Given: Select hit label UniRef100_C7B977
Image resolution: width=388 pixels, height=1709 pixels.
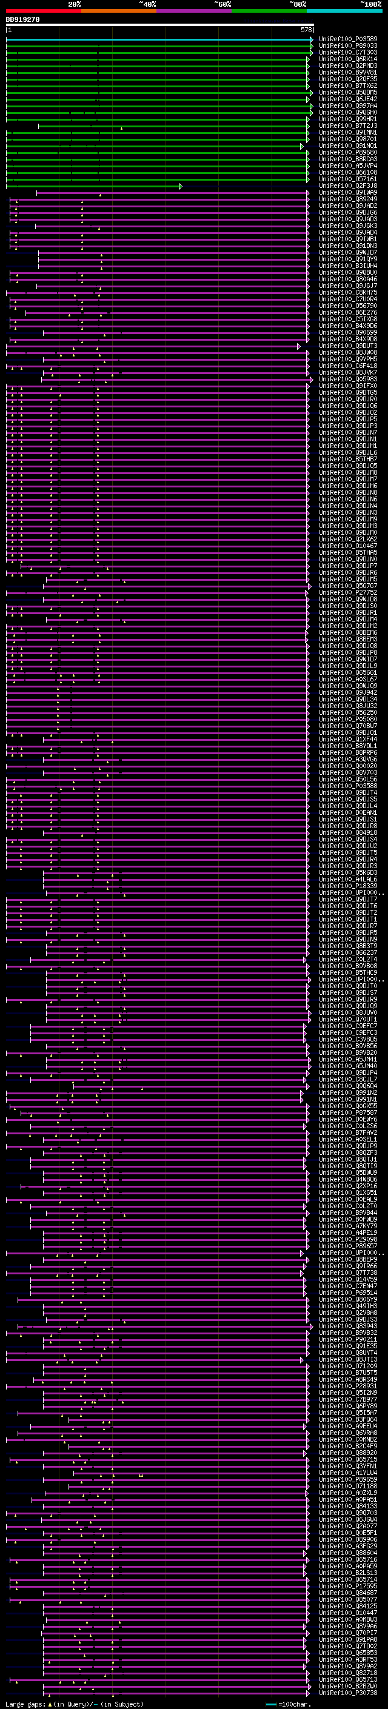Looking at the screenshot, I should 348,1399.
